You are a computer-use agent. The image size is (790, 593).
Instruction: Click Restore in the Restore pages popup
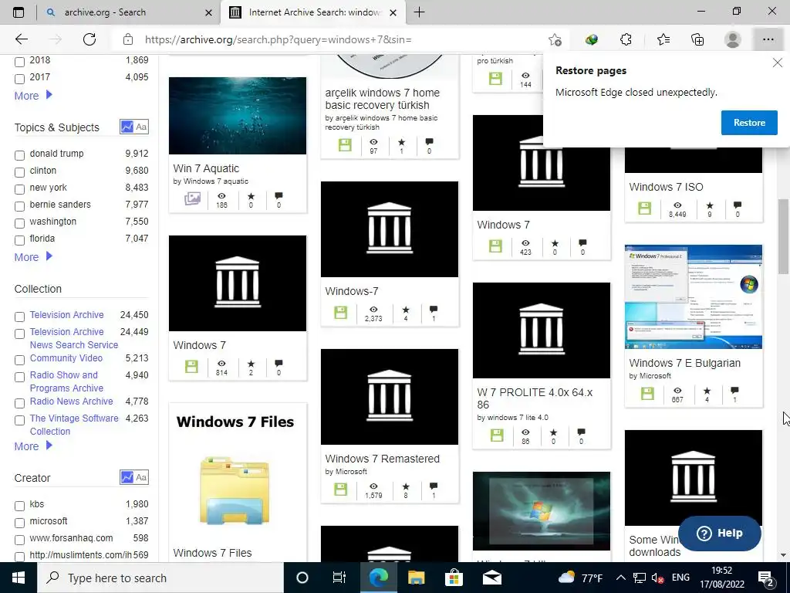(x=749, y=123)
